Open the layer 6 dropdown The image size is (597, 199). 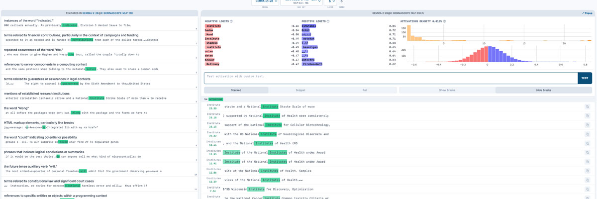click(x=330, y=2)
